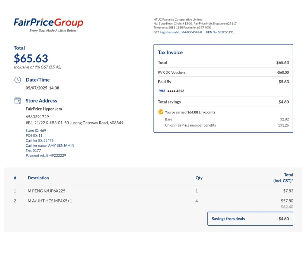Click the -$60.00 voucher amount

pos(282,73)
